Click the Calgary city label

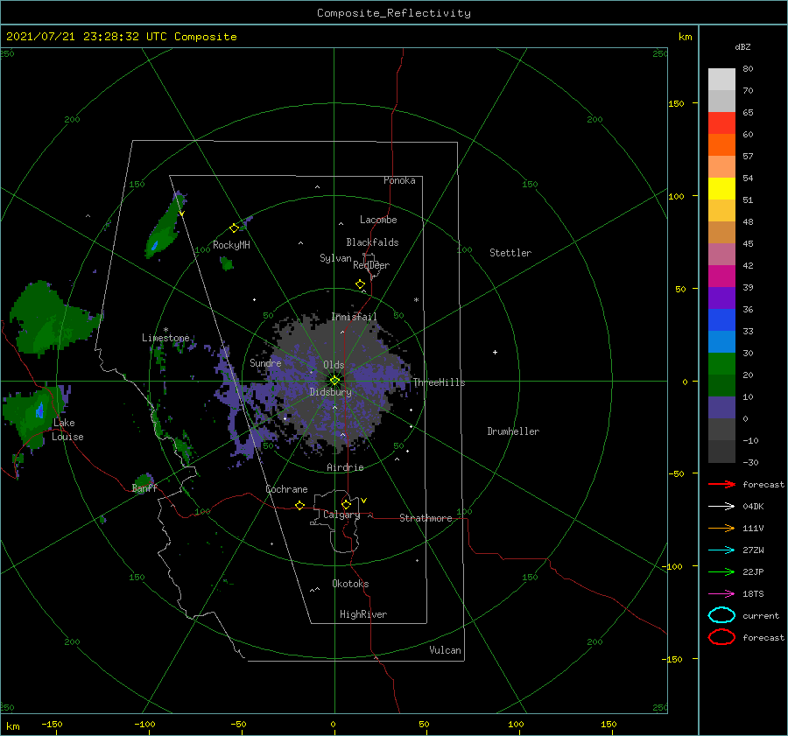341,515
